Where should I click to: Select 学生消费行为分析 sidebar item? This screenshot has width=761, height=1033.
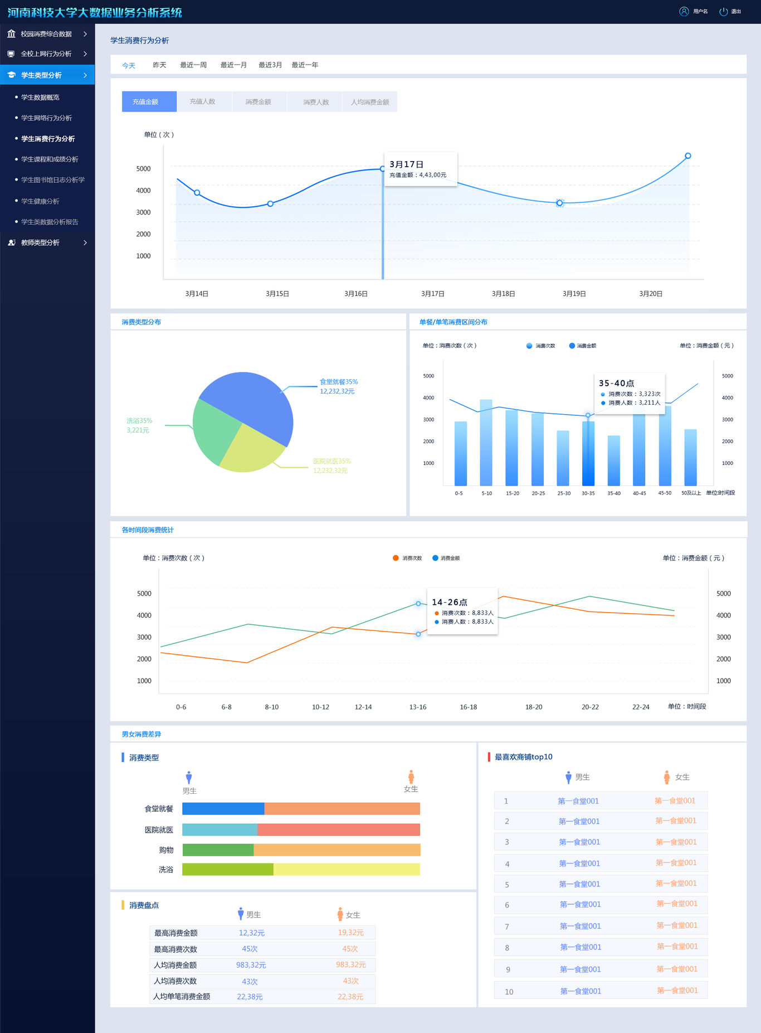click(48, 139)
